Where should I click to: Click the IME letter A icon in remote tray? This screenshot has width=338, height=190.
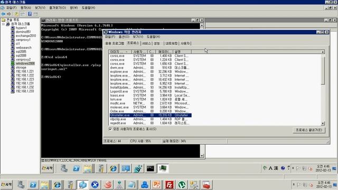pyautogui.click(x=270, y=168)
